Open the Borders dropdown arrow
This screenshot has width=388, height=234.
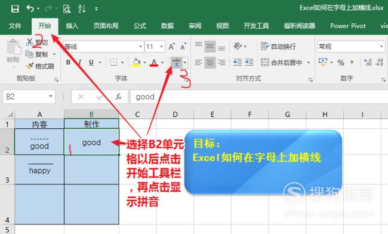tap(122, 63)
